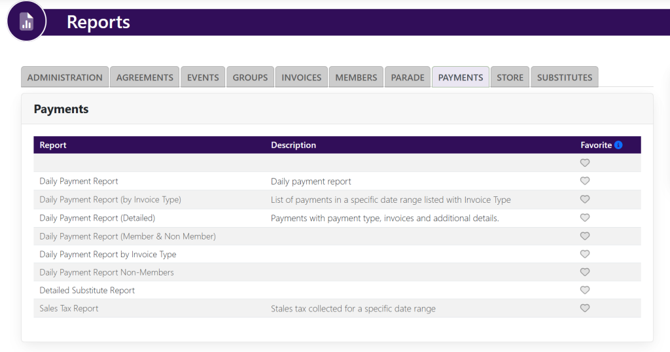Open the Detailed Substitute Report
The height and width of the screenshot is (352, 670).
pos(87,290)
